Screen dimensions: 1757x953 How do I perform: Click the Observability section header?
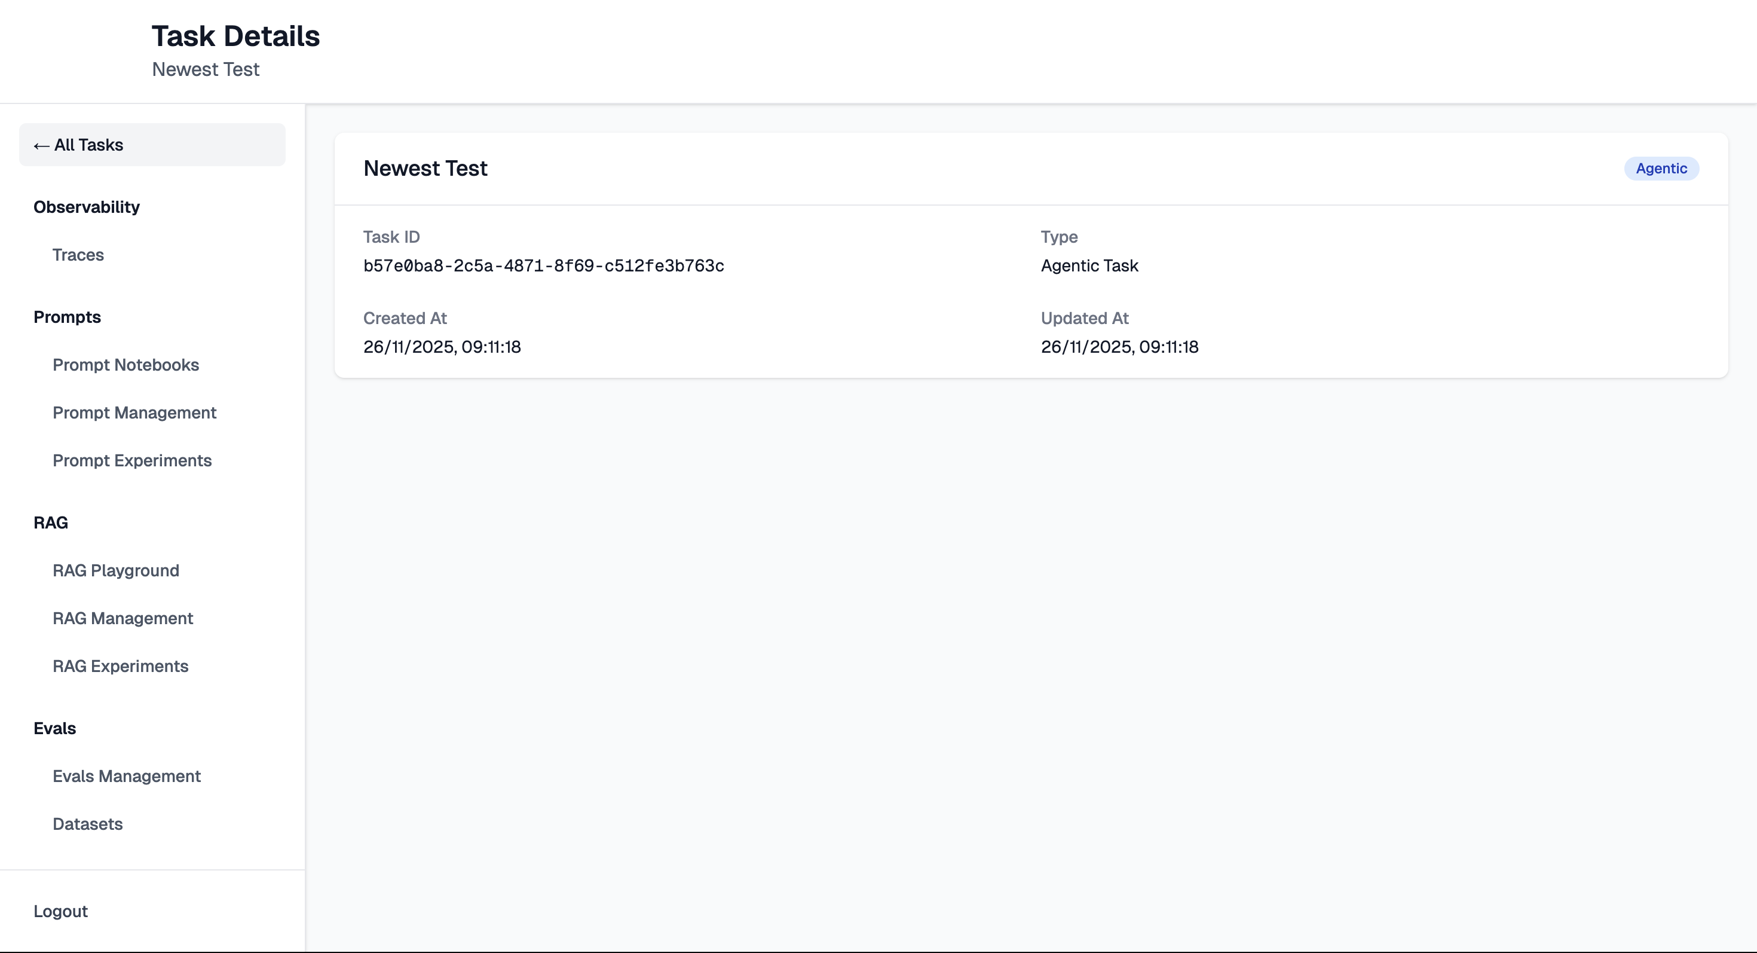[x=87, y=207]
